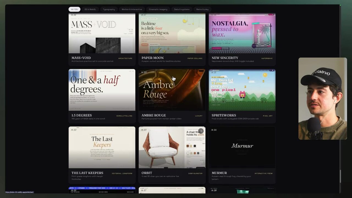Filter by Data & systems
This screenshot has height=198, width=352.
pyautogui.click(x=182, y=9)
